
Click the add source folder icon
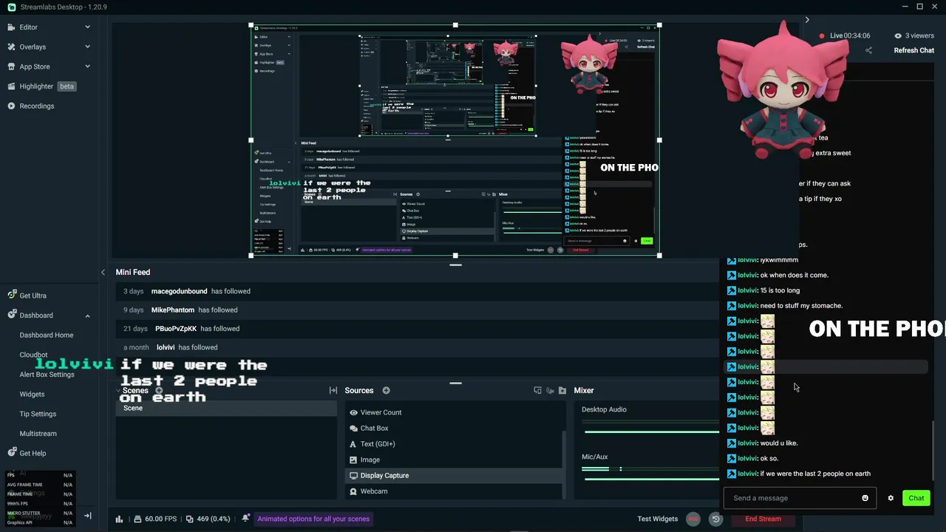click(x=562, y=390)
